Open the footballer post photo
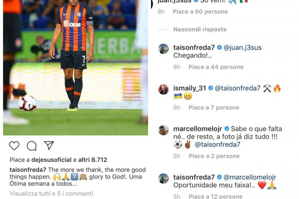Screen dimensions: 299x199 tap(75, 68)
